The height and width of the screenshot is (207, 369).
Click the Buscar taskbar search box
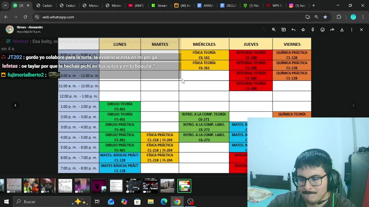pyautogui.click(x=52, y=202)
